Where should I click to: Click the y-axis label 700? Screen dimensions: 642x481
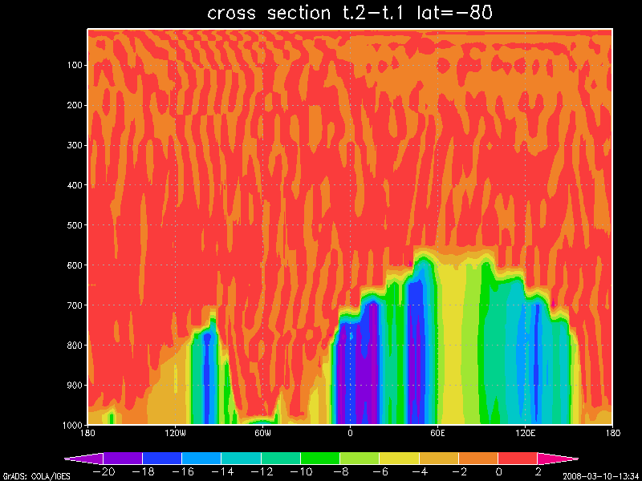click(x=75, y=305)
